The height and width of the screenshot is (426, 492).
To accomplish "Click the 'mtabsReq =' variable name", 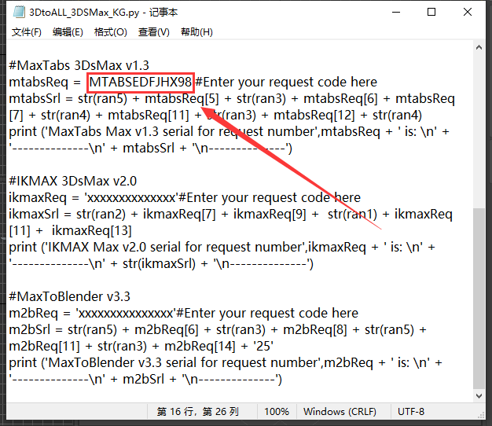I will [x=45, y=83].
